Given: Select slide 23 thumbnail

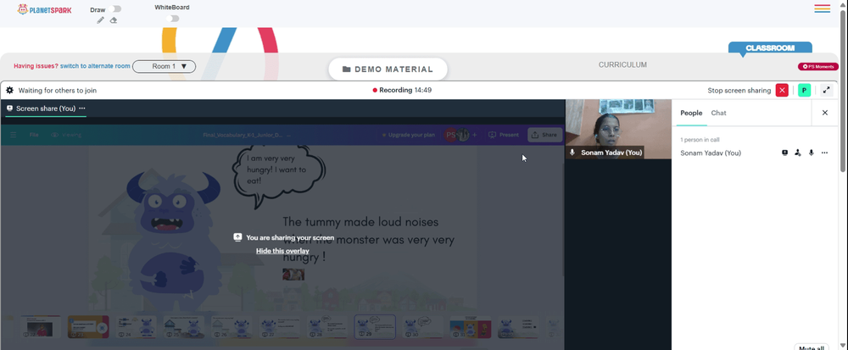Looking at the screenshot, I should pos(88,327).
